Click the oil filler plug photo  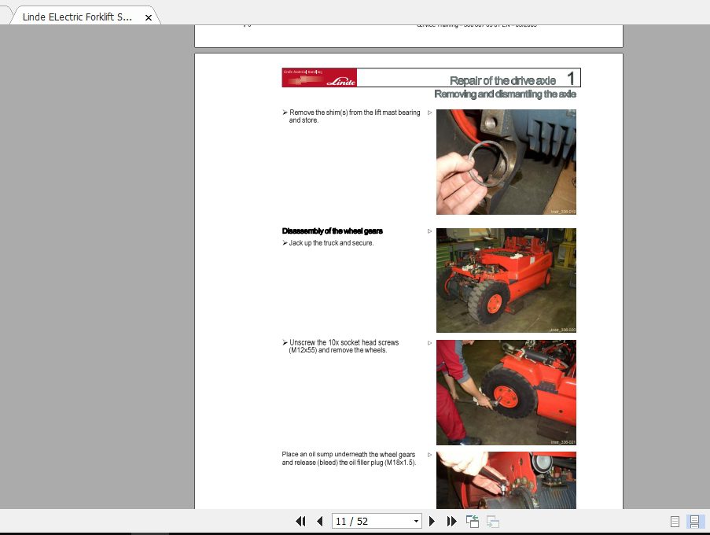[x=506, y=480]
